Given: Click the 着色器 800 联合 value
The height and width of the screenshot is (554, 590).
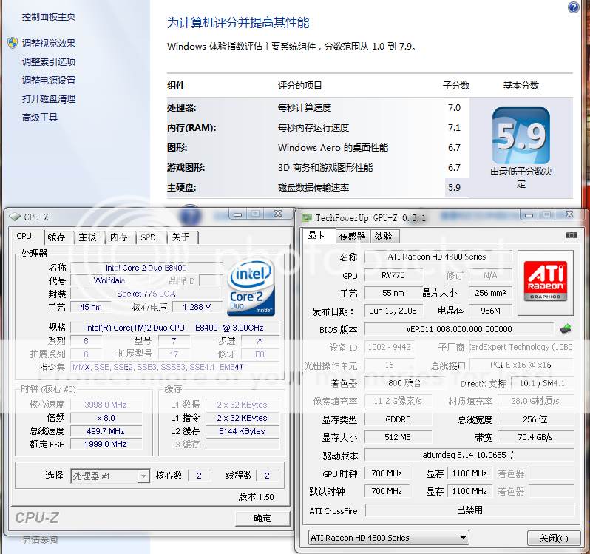Looking at the screenshot, I should click(x=405, y=382).
